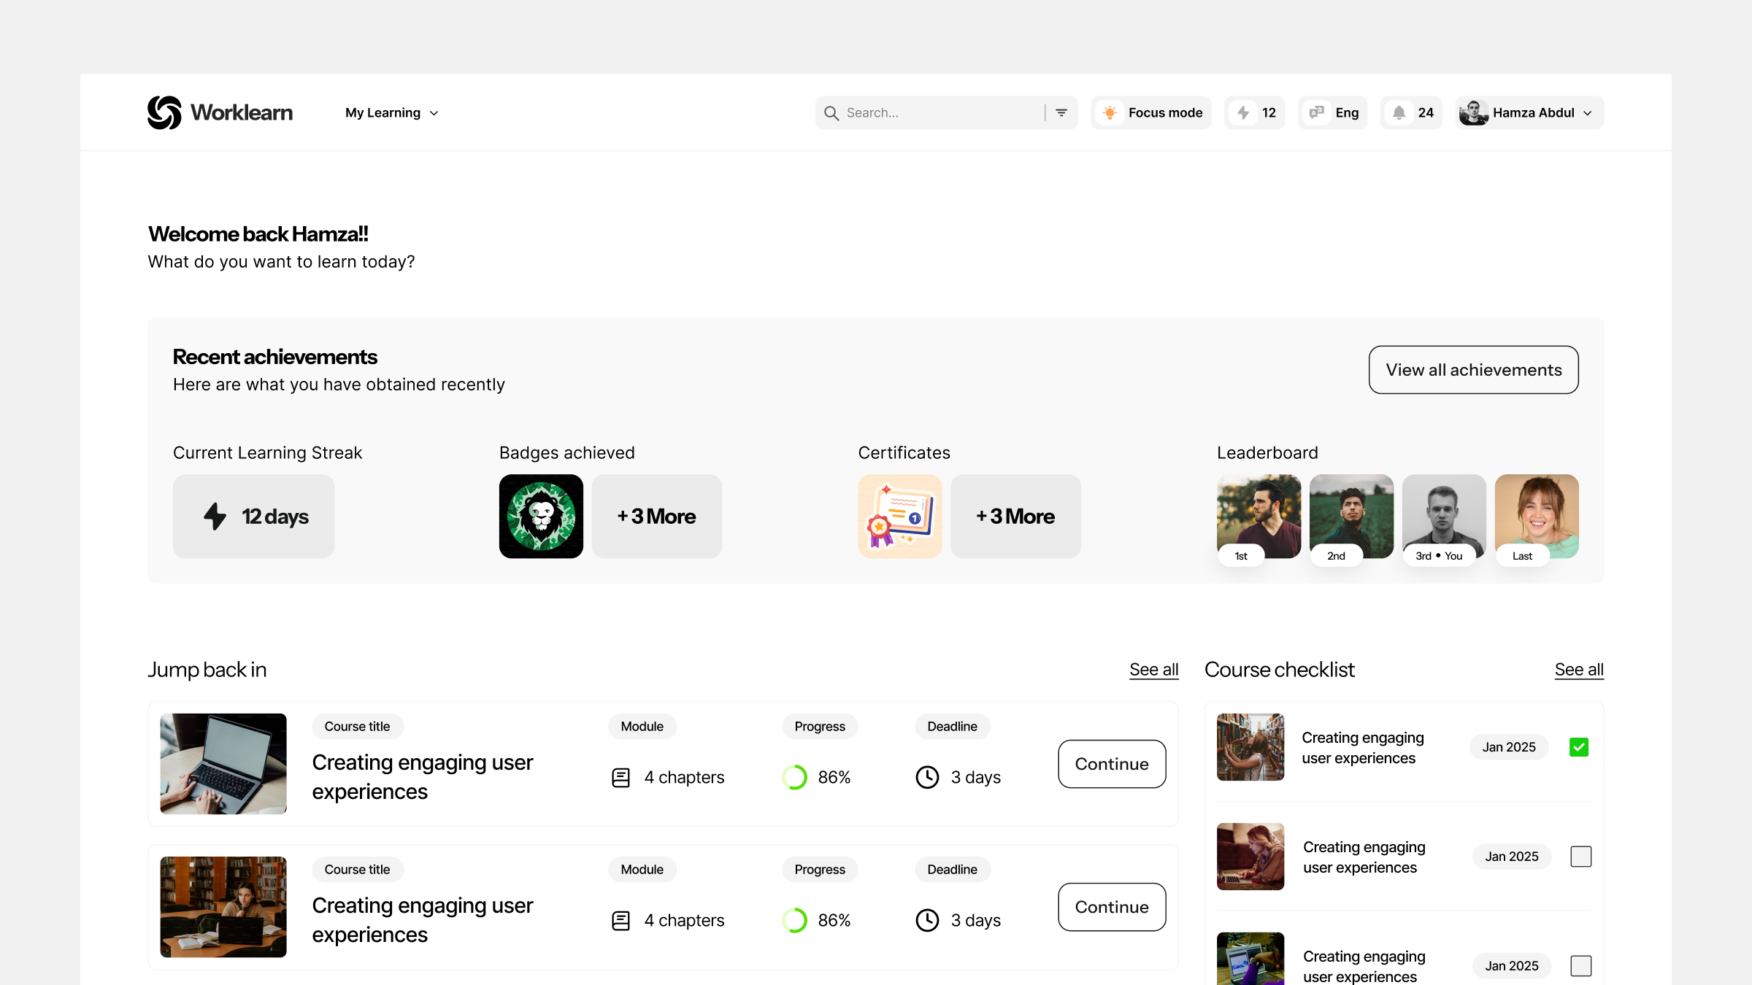Screen dimensions: 1752x985
Task: Expand +3 More badges
Action: pos(657,516)
